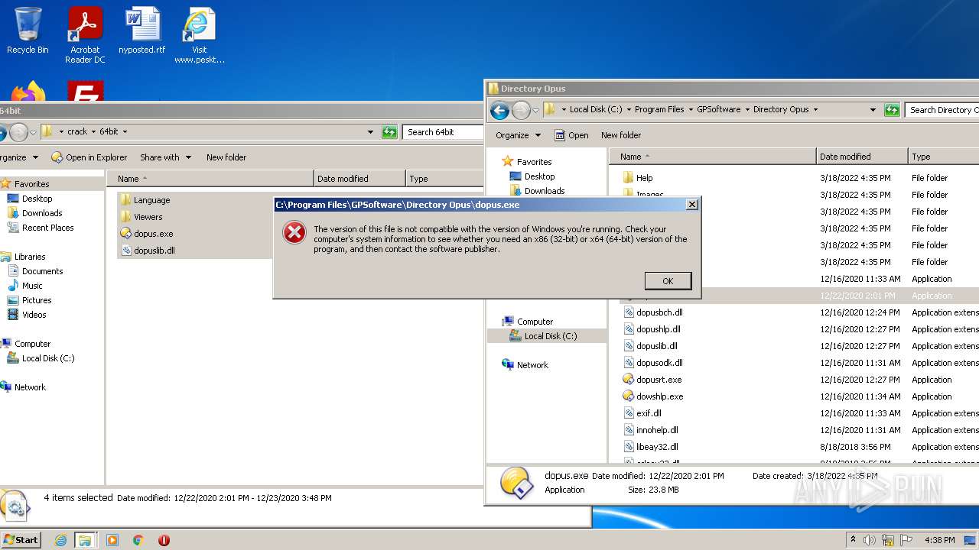Sort by Date modified in 64bit window
The height and width of the screenshot is (550, 979).
tap(359, 179)
